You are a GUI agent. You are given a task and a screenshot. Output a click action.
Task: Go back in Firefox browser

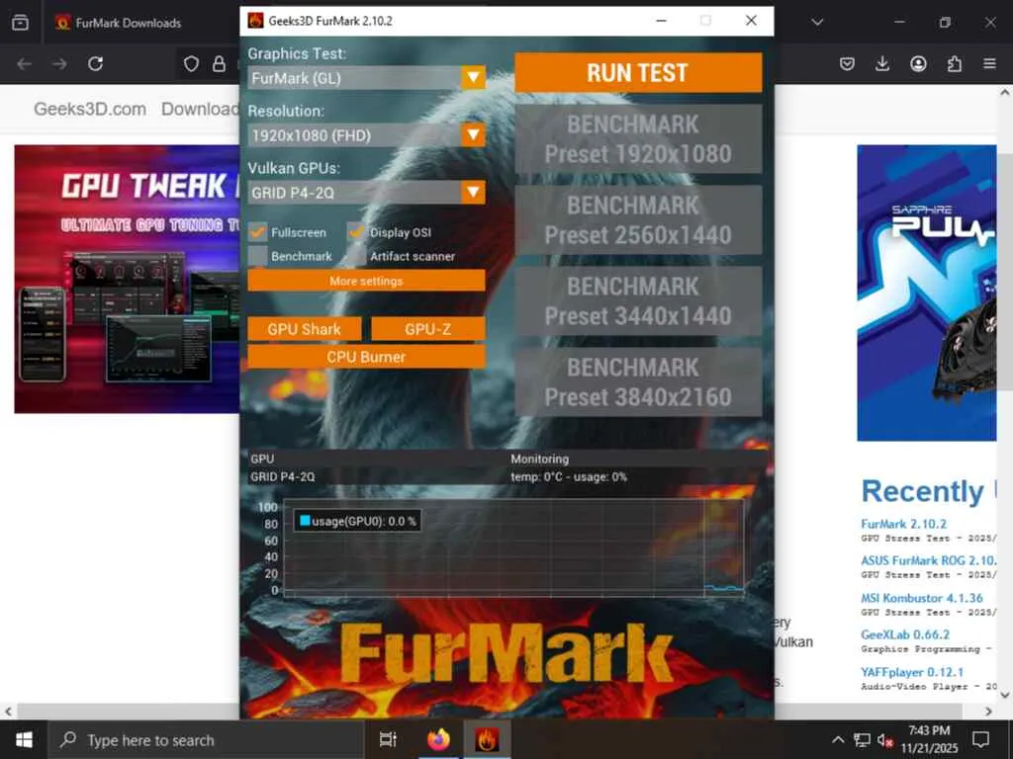(25, 64)
